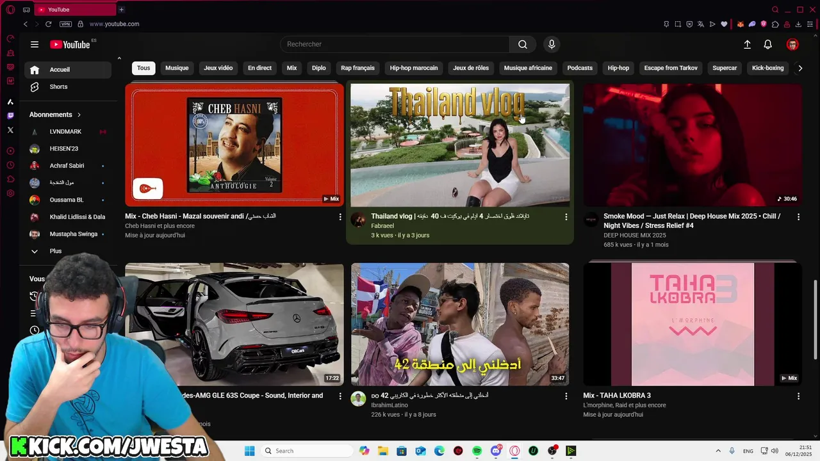Open the TAHA LKOBRA 3 mix thumbnail
The height and width of the screenshot is (461, 820).
coord(693,325)
